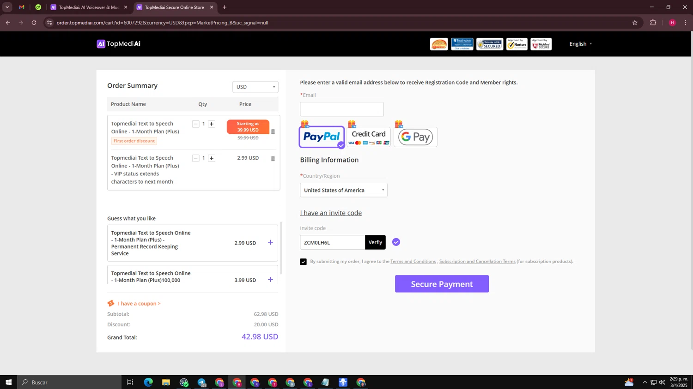Add 100,000 characters plan for 3.99 USD
Viewport: 693px width, 389px height.
270,280
